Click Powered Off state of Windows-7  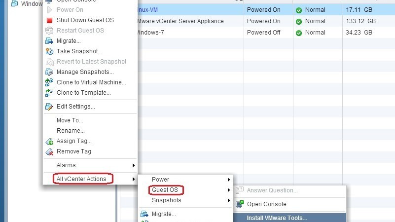pyautogui.click(x=263, y=33)
